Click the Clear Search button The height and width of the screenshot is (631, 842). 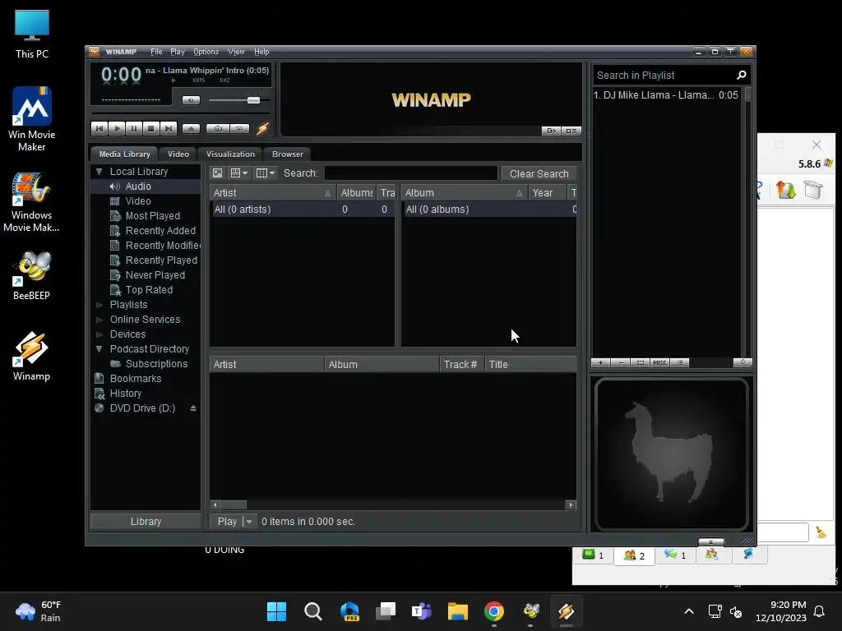[x=539, y=174]
